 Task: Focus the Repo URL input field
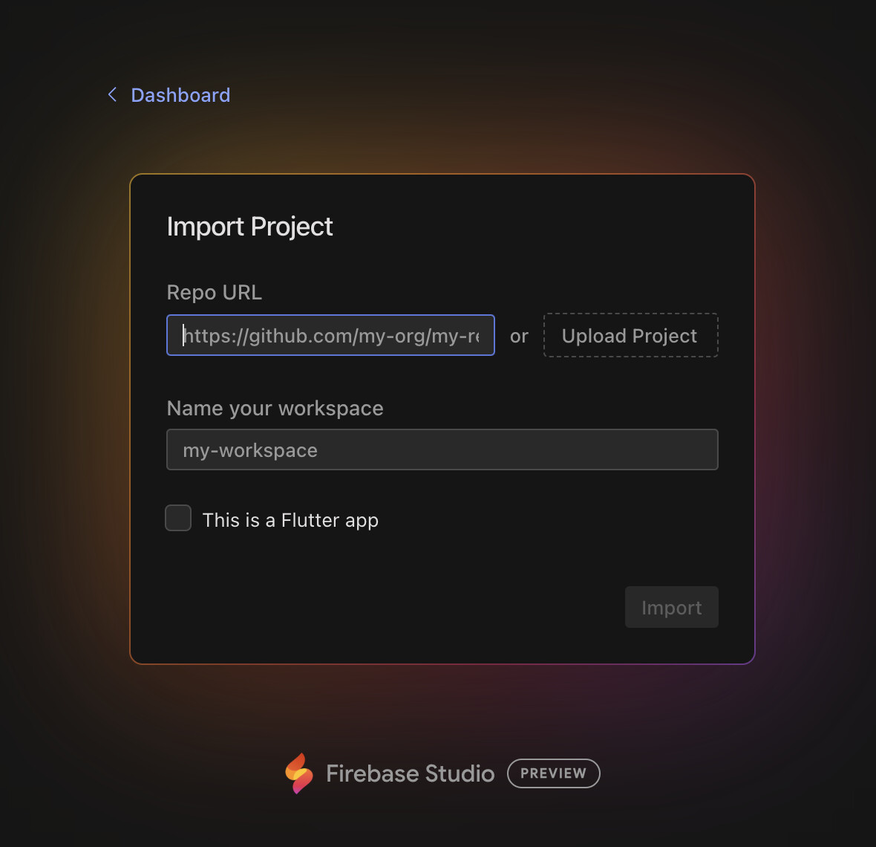(x=331, y=335)
